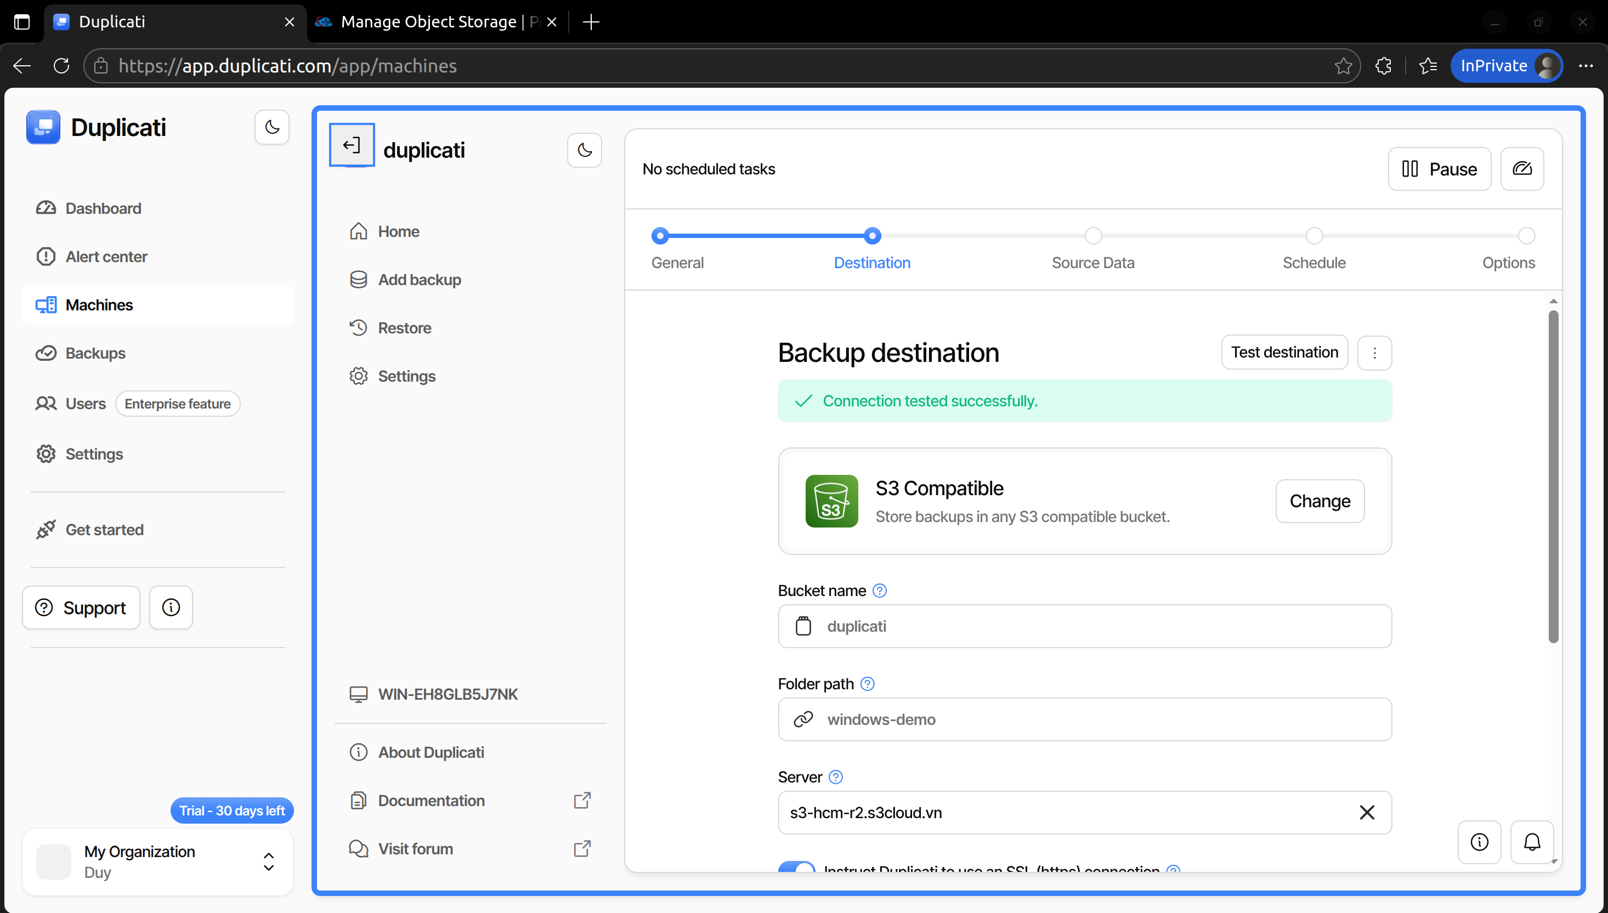Click Change for S3 Compatible destination
The width and height of the screenshot is (1608, 913).
(1320, 501)
